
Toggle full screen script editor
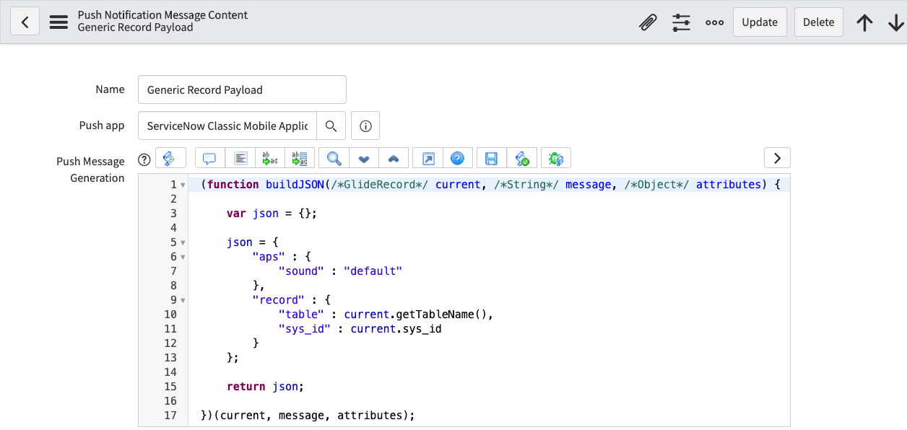point(428,158)
